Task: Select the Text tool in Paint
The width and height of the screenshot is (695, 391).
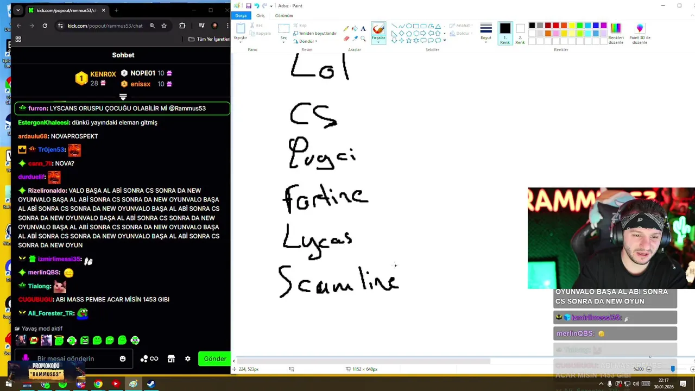Action: pos(363,28)
